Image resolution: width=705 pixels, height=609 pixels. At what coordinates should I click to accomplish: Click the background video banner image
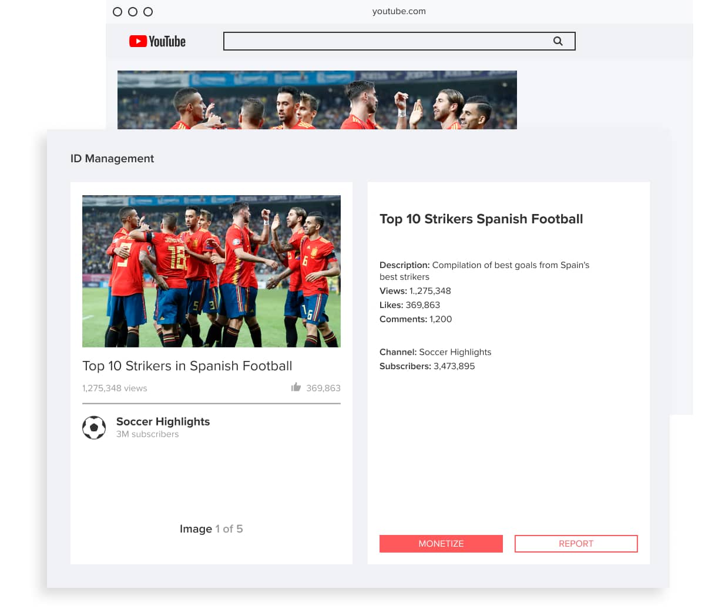click(x=317, y=100)
